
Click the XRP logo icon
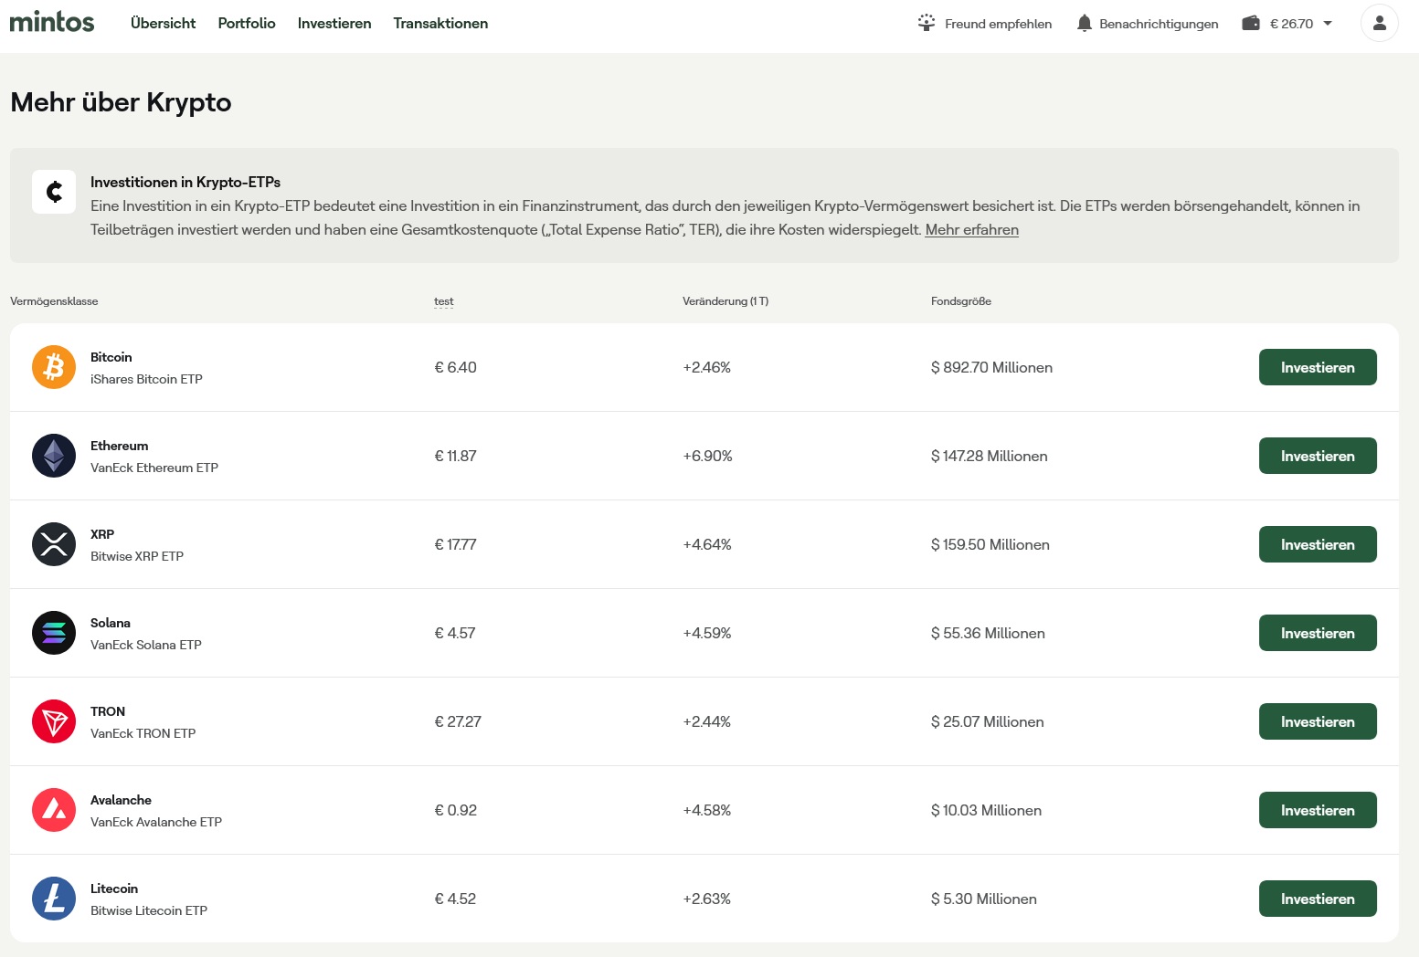click(x=54, y=544)
